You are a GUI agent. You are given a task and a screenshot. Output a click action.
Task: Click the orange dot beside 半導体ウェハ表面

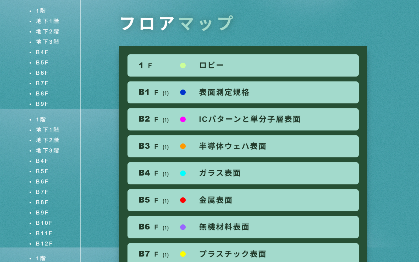click(x=183, y=146)
